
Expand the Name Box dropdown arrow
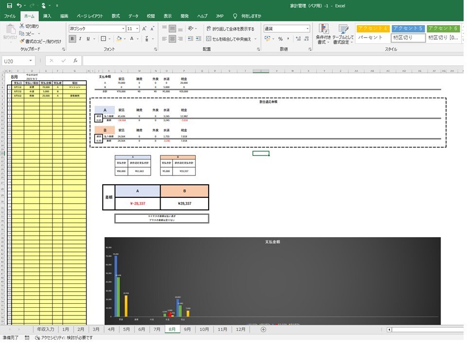[x=31, y=61]
